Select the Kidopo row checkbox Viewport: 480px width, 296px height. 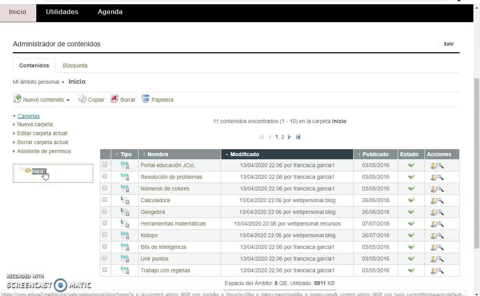(105, 234)
